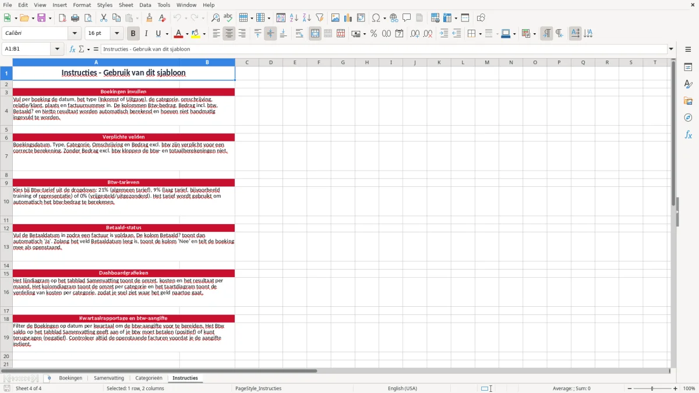Add a decimal place

click(x=415, y=34)
